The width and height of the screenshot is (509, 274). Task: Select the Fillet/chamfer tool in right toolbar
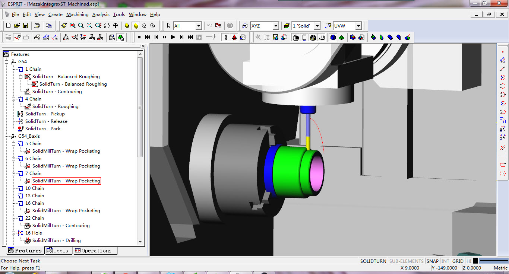(503, 120)
